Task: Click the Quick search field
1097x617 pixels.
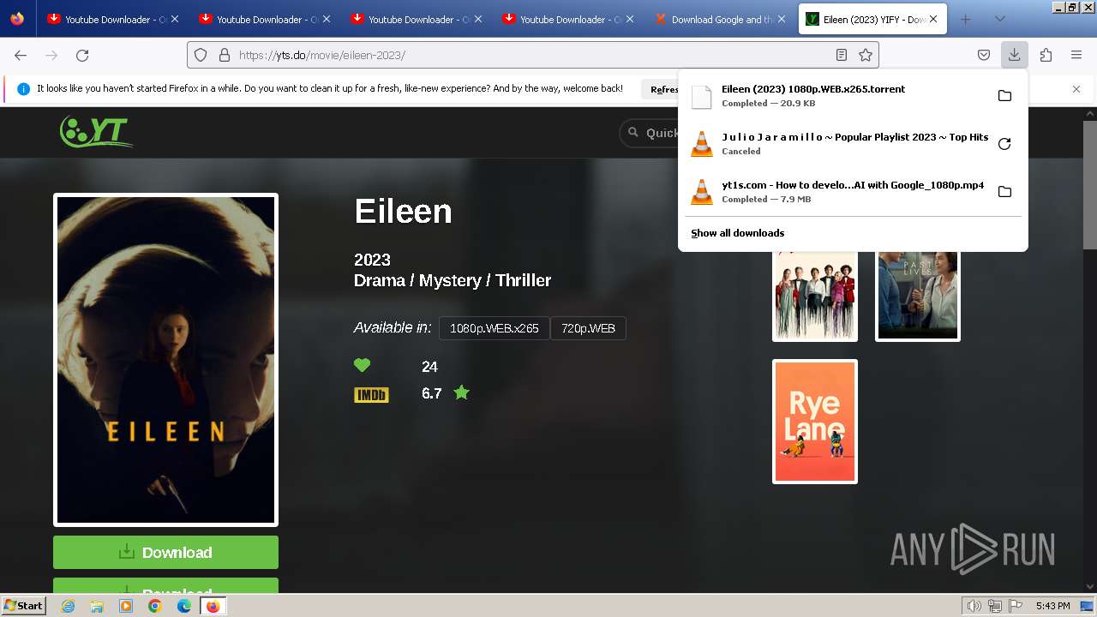Action: (649, 133)
